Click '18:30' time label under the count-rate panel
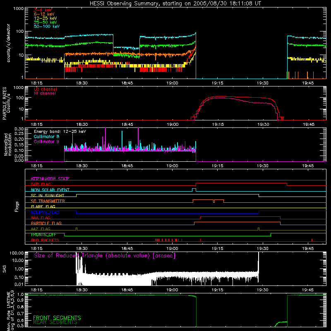 82,83
